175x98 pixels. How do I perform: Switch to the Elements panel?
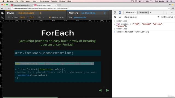pos(131,13)
